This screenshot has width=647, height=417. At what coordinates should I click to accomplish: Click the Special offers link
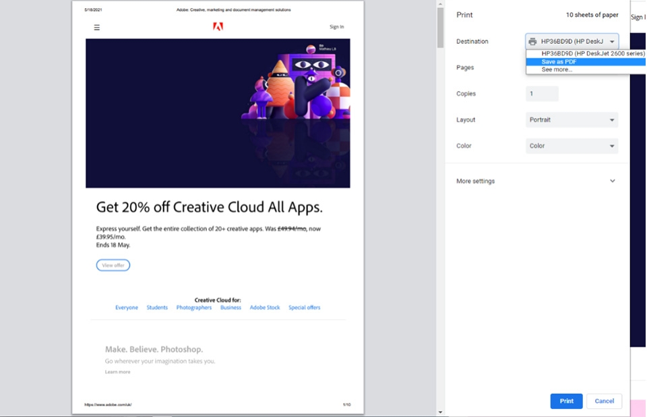click(x=305, y=307)
